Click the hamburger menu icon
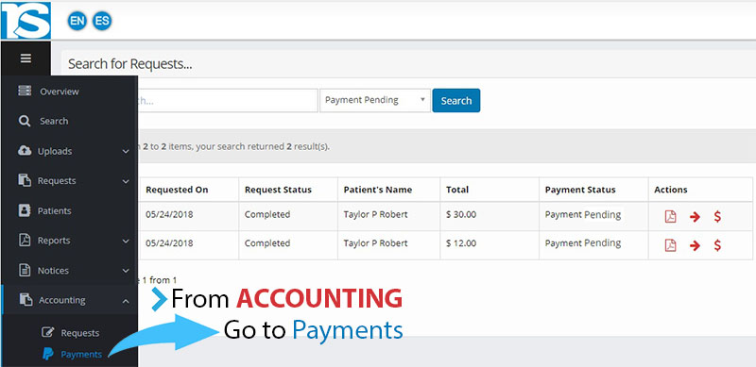Screen dimensions: 756x367 pyautogui.click(x=26, y=58)
